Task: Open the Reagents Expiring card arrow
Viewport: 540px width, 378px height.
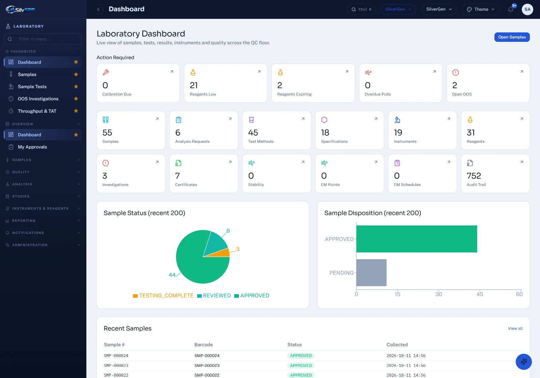Action: tap(347, 72)
